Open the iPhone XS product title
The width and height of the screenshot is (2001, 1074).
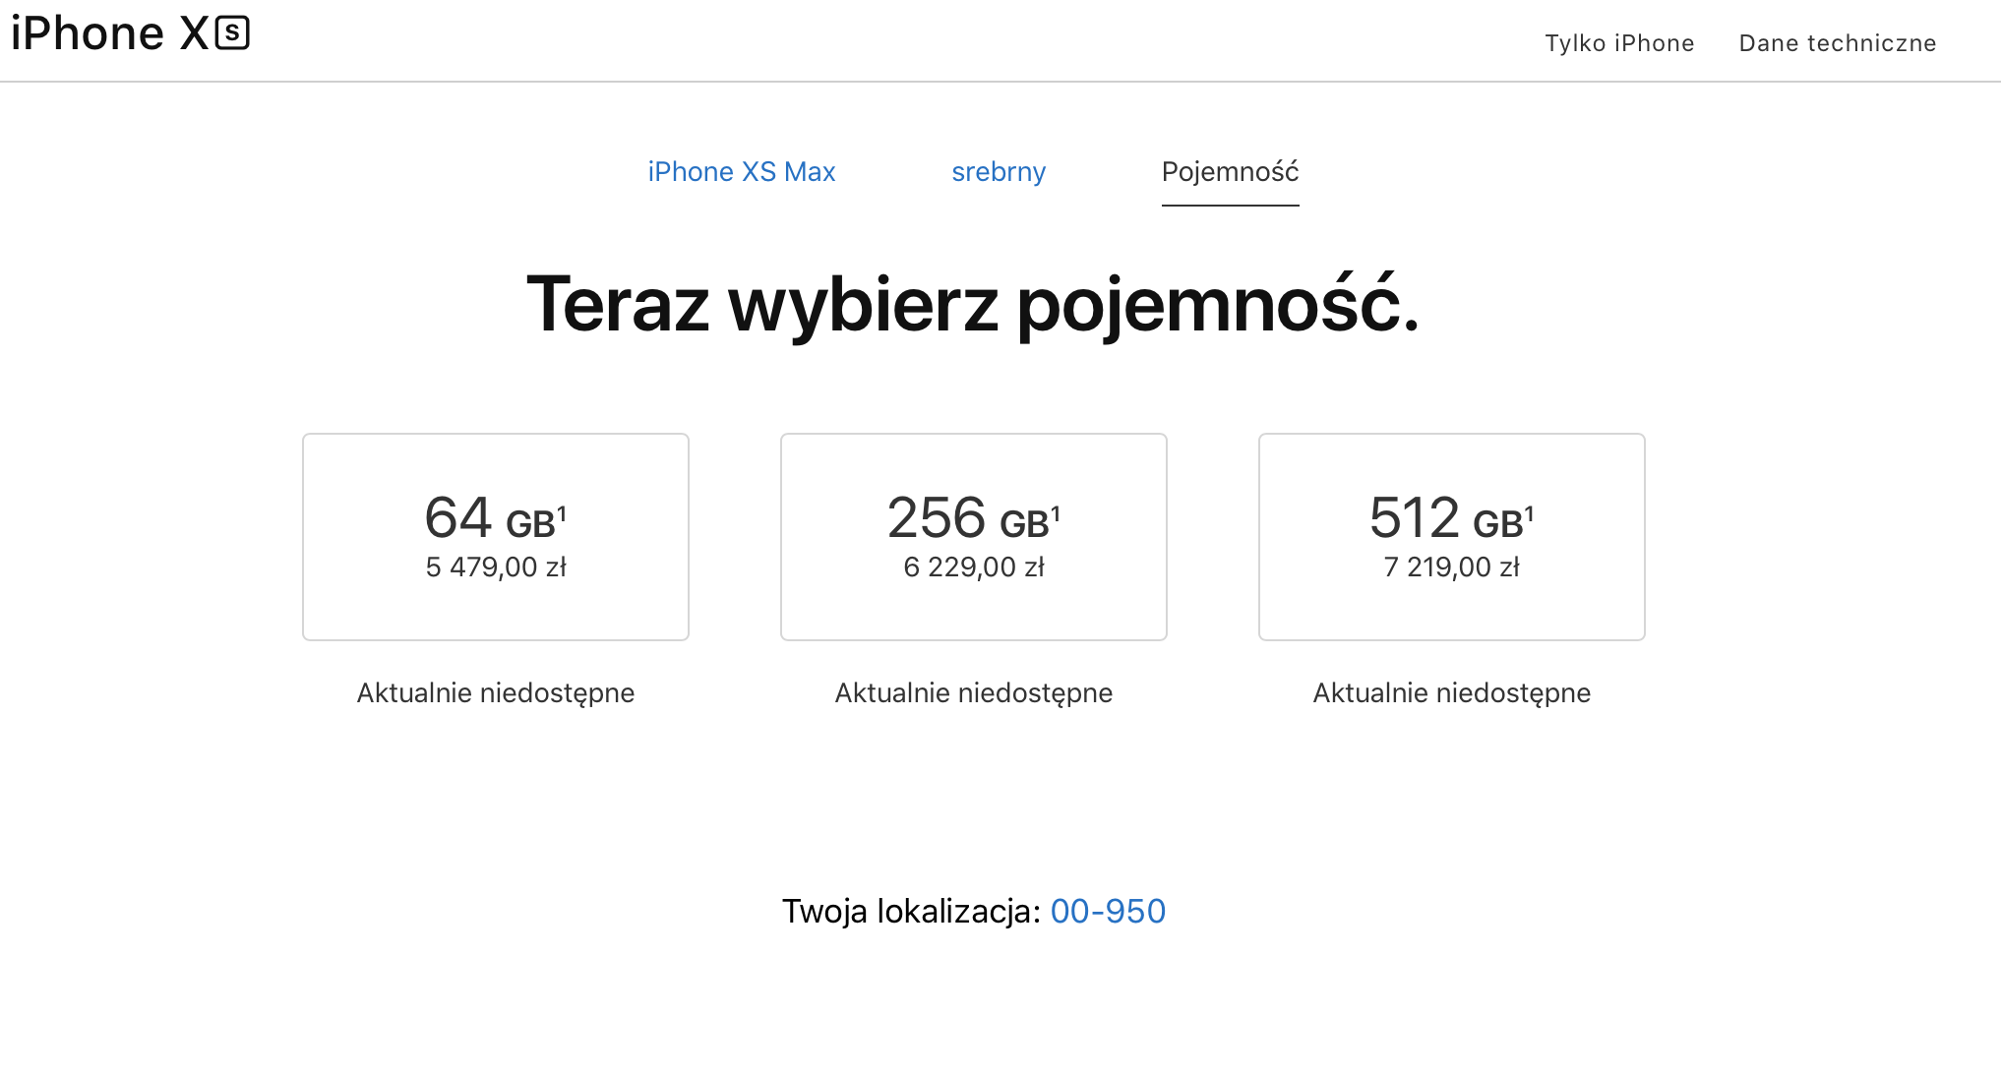[x=130, y=33]
